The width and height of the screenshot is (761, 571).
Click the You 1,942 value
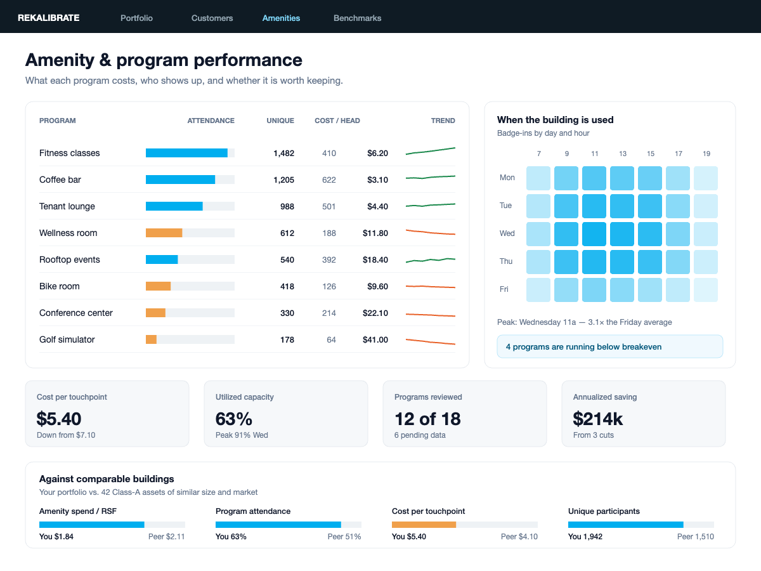tap(585, 537)
